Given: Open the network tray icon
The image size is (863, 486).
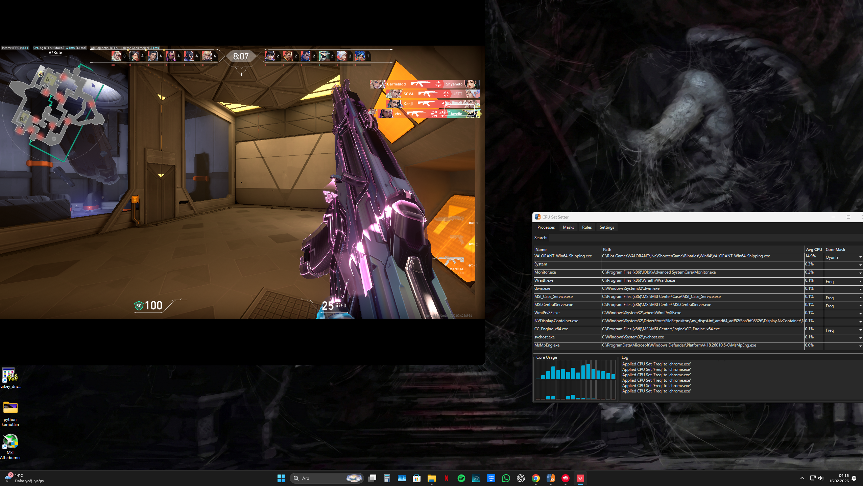Looking at the screenshot, I should pyautogui.click(x=813, y=478).
